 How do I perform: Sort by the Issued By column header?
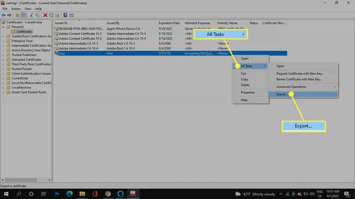tap(131, 23)
